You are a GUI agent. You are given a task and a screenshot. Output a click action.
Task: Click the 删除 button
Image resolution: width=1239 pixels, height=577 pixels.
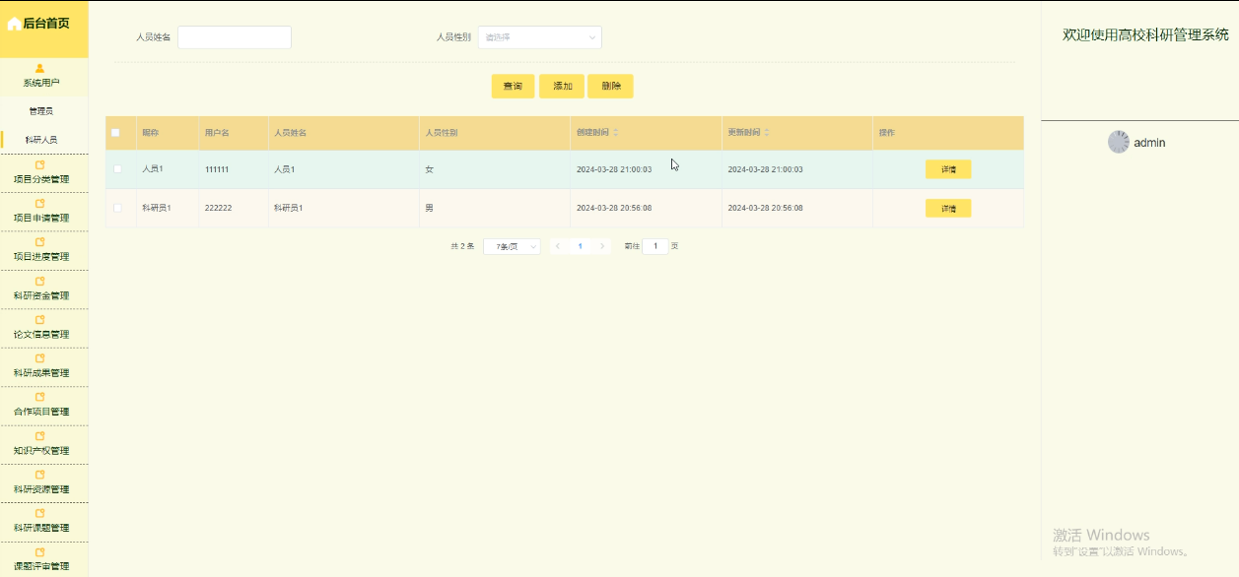pyautogui.click(x=610, y=87)
